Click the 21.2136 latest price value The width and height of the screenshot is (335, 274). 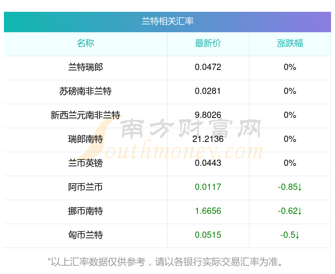(208, 139)
